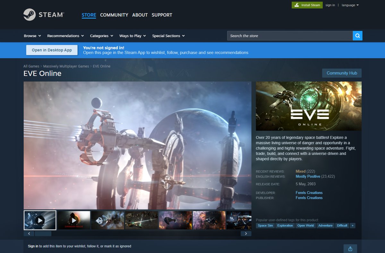Viewport: 385px width, 253px height.
Task: Click the main trailer video player
Action: coord(137,145)
